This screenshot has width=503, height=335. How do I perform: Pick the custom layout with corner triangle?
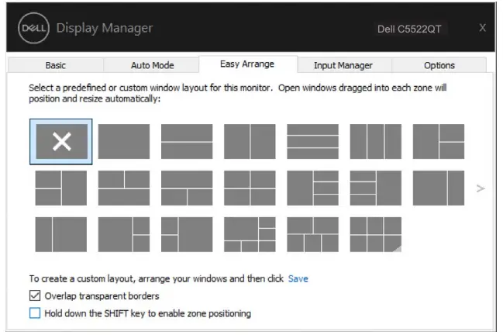pyautogui.click(x=375, y=234)
